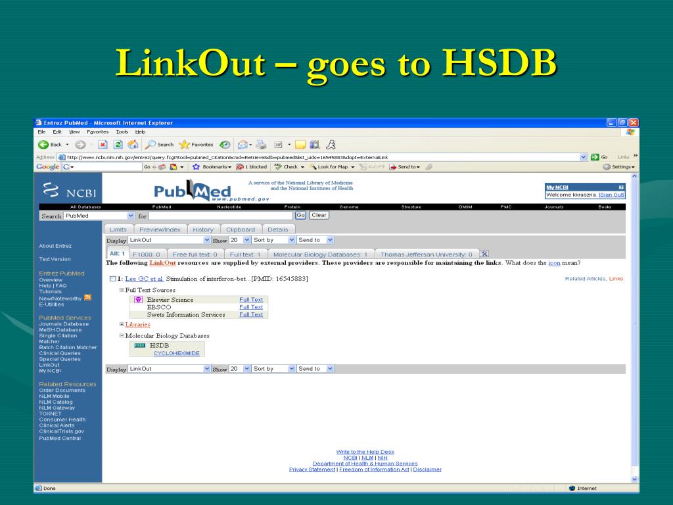Image resolution: width=673 pixels, height=505 pixels.
Task: Click the Clear button
Action: click(x=319, y=215)
